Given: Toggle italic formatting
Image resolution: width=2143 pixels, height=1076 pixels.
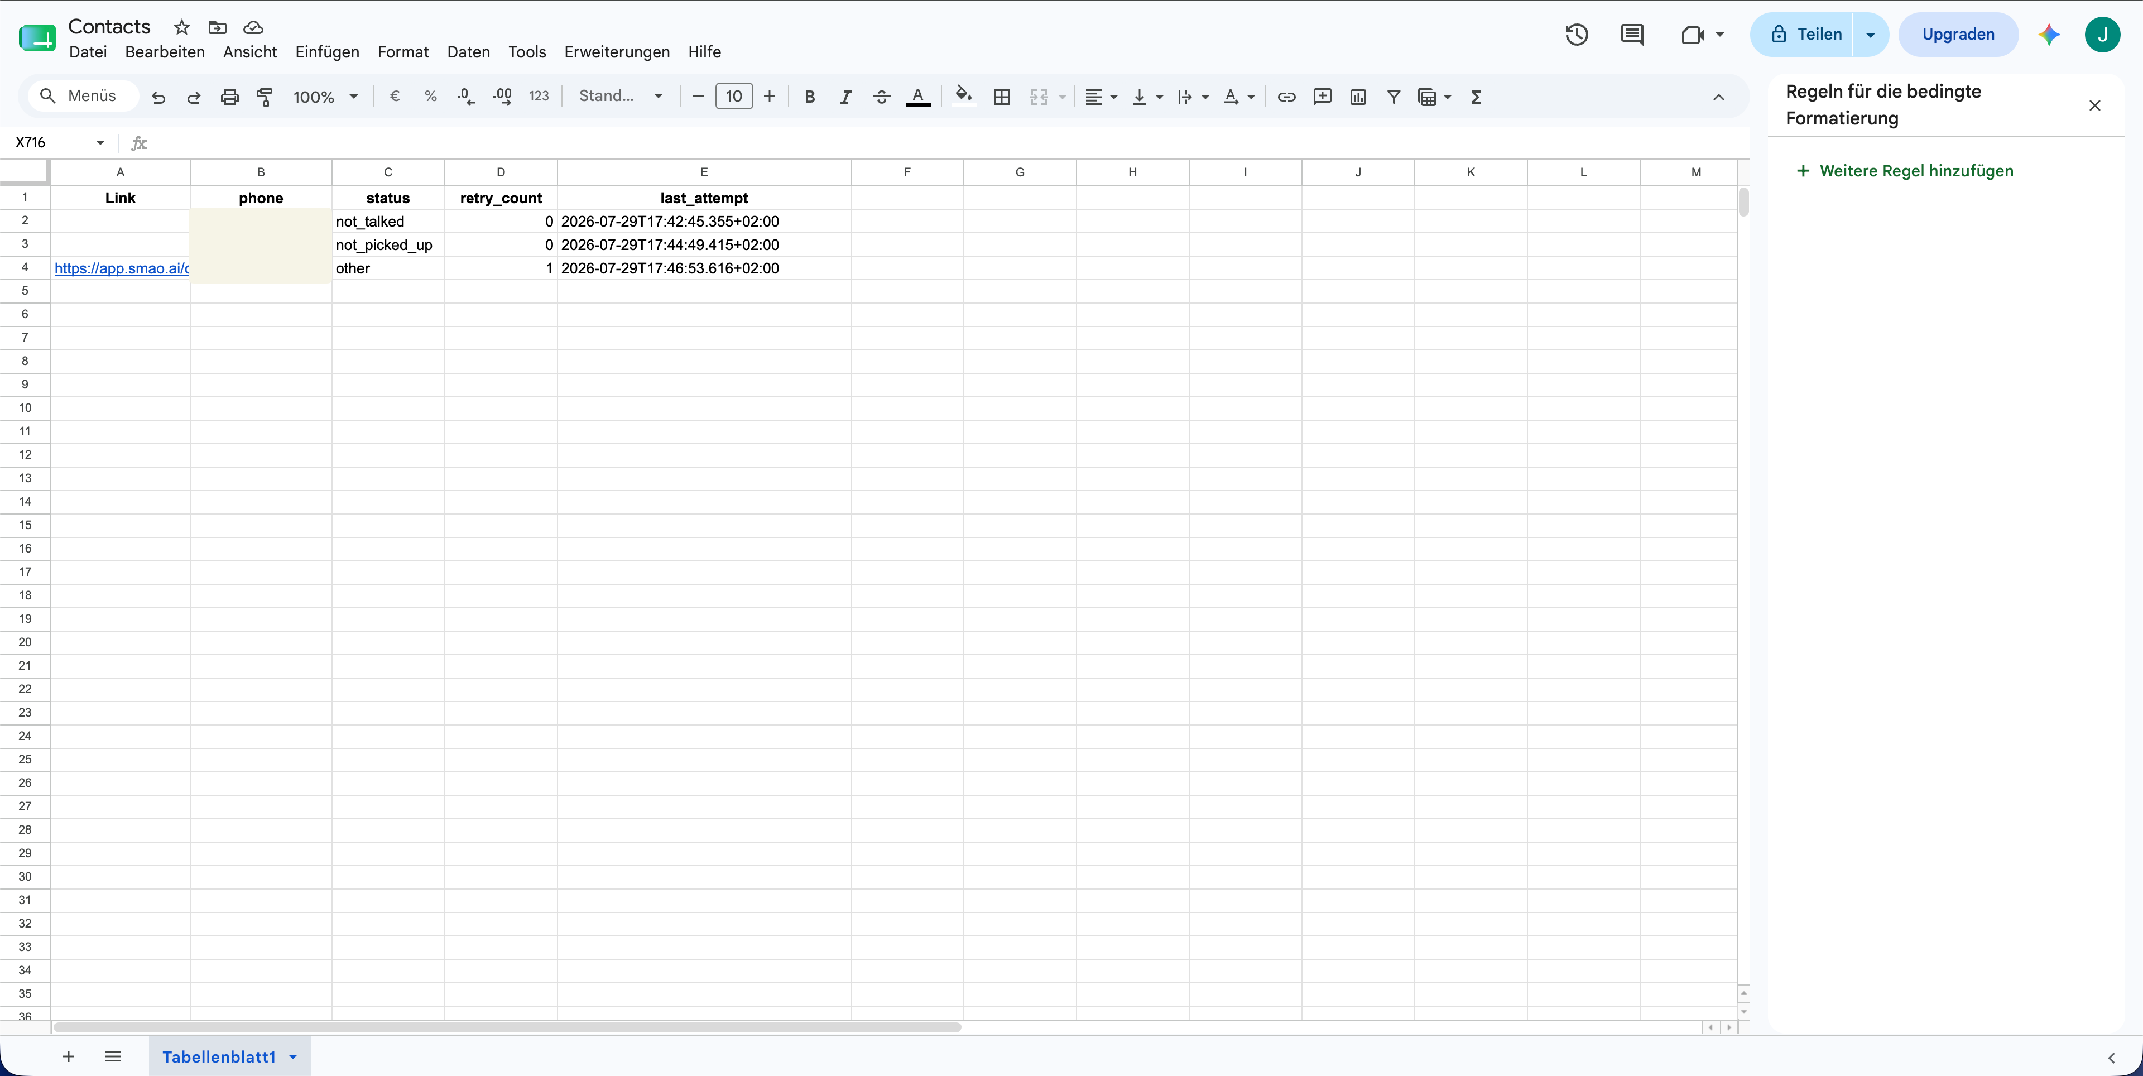Looking at the screenshot, I should coord(845,97).
